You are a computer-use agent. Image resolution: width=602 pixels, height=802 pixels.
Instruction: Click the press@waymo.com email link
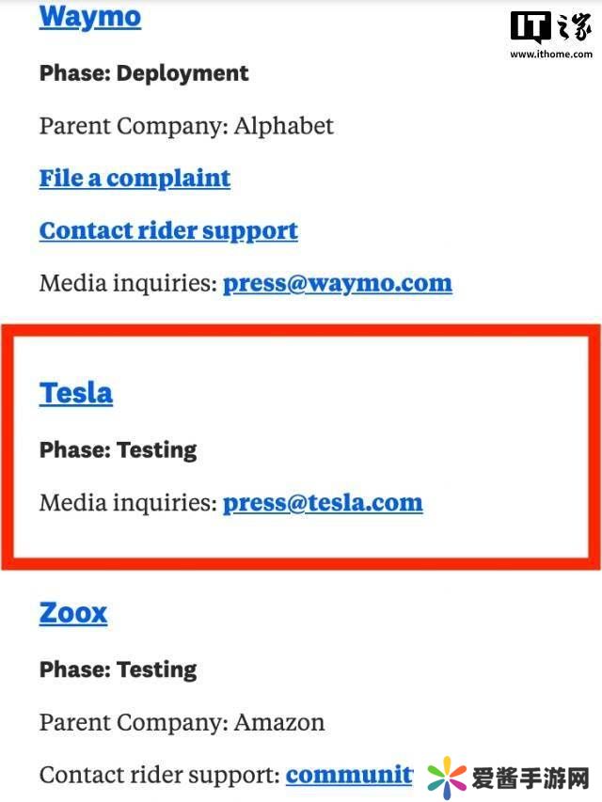pyautogui.click(x=337, y=284)
